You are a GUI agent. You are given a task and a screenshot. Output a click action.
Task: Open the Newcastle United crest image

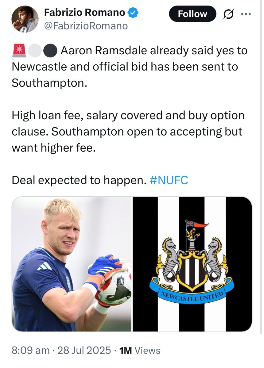click(x=192, y=264)
